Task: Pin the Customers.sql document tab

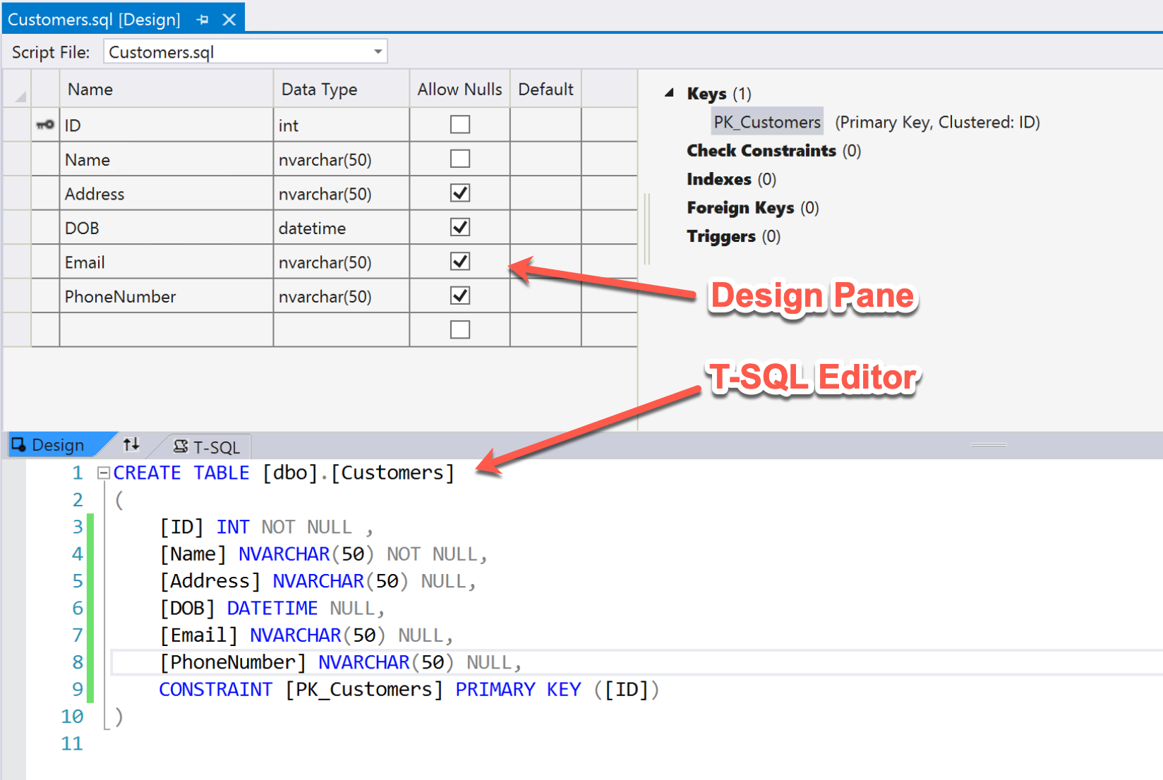Action: click(x=203, y=19)
